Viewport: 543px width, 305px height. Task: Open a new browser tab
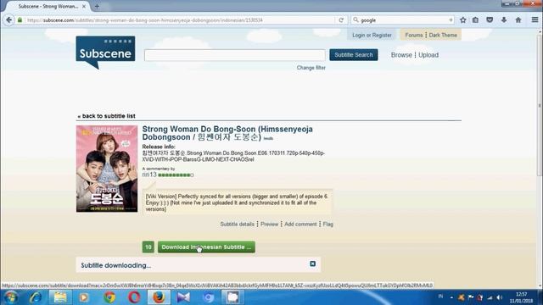97,6
